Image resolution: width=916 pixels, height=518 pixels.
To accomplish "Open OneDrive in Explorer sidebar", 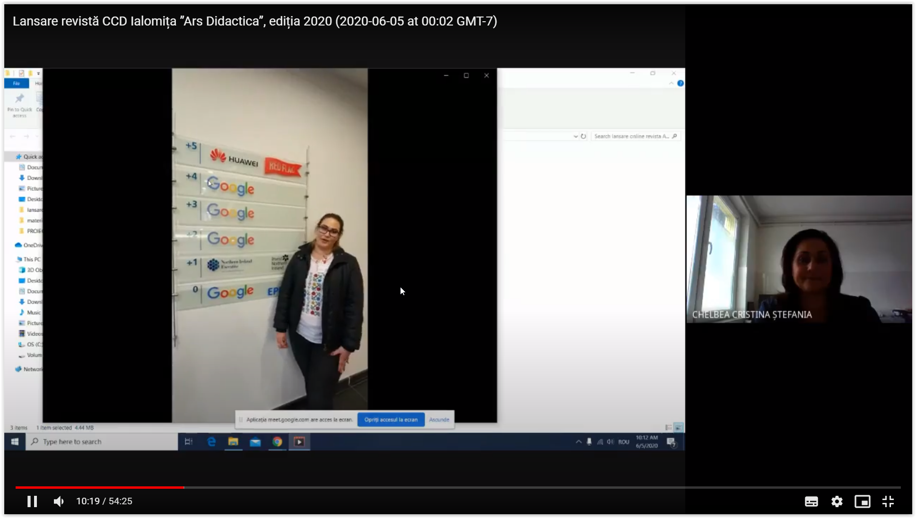I will tap(28, 245).
